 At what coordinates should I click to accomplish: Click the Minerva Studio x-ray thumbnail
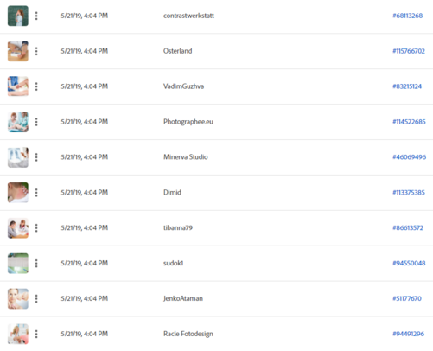point(18,157)
